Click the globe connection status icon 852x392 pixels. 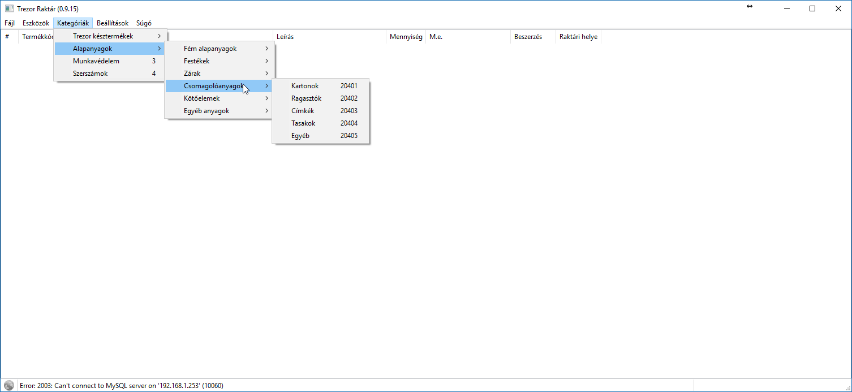8,386
